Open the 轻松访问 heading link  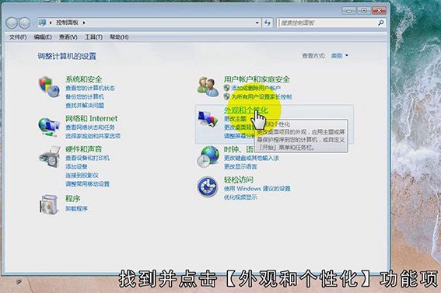pos(239,180)
